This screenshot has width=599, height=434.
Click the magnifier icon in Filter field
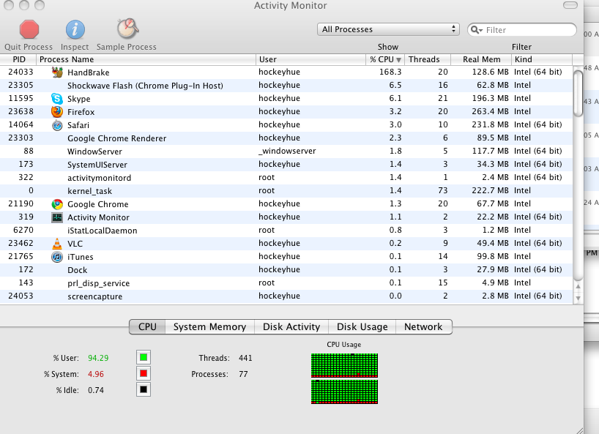point(477,30)
